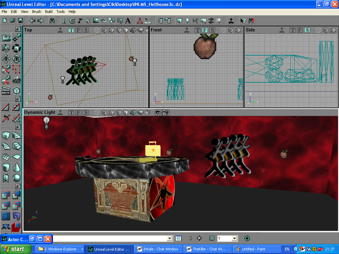
Task: Open the Actor Class browser (A icon)
Action: pyautogui.click(x=128, y=21)
